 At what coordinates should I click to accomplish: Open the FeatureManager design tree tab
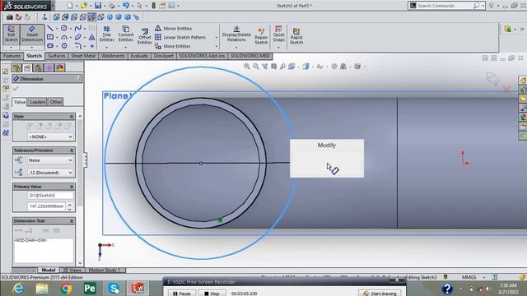point(16,68)
